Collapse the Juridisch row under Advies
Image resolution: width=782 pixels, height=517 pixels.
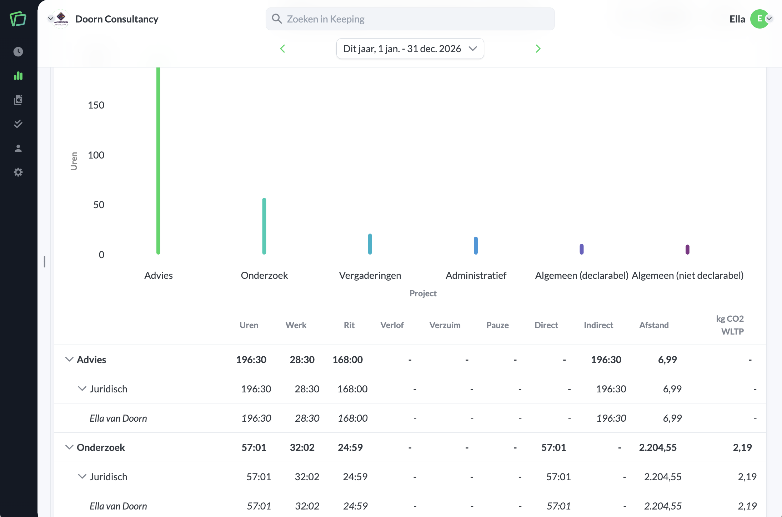coord(82,388)
